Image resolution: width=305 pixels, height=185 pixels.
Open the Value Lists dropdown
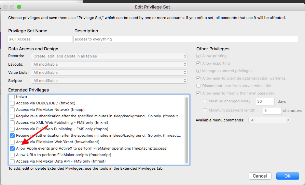(109, 72)
